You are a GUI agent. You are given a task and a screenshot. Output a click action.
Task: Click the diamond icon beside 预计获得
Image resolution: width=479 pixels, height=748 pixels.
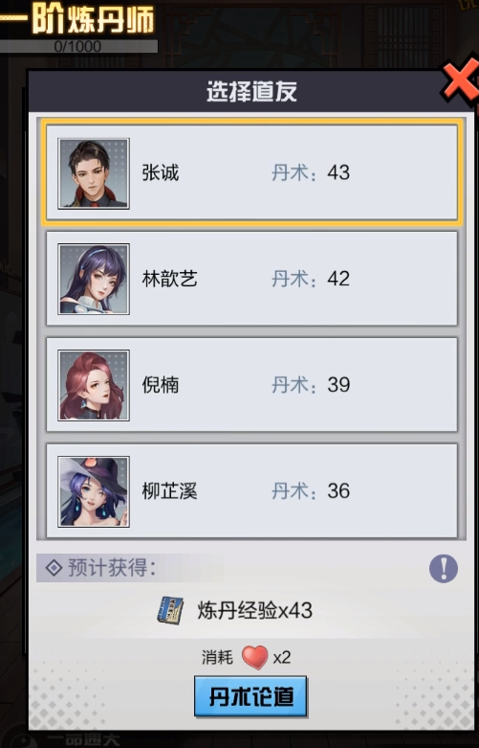pyautogui.click(x=54, y=568)
